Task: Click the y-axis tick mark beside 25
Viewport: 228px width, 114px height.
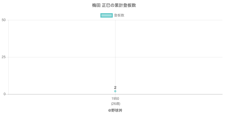Action: pyautogui.click(x=7, y=57)
